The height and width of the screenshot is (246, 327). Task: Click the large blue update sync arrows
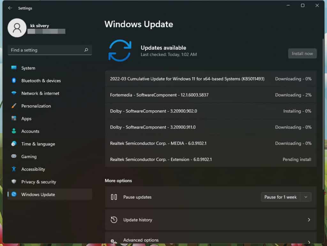[x=120, y=51]
